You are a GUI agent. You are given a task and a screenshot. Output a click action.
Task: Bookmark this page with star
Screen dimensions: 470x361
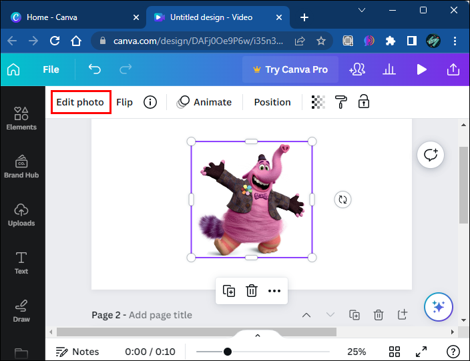tap(321, 41)
